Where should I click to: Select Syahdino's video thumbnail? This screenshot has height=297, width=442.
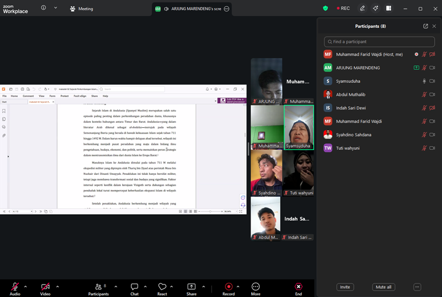point(266,173)
